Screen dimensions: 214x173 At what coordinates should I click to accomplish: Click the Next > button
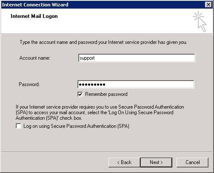(156, 162)
